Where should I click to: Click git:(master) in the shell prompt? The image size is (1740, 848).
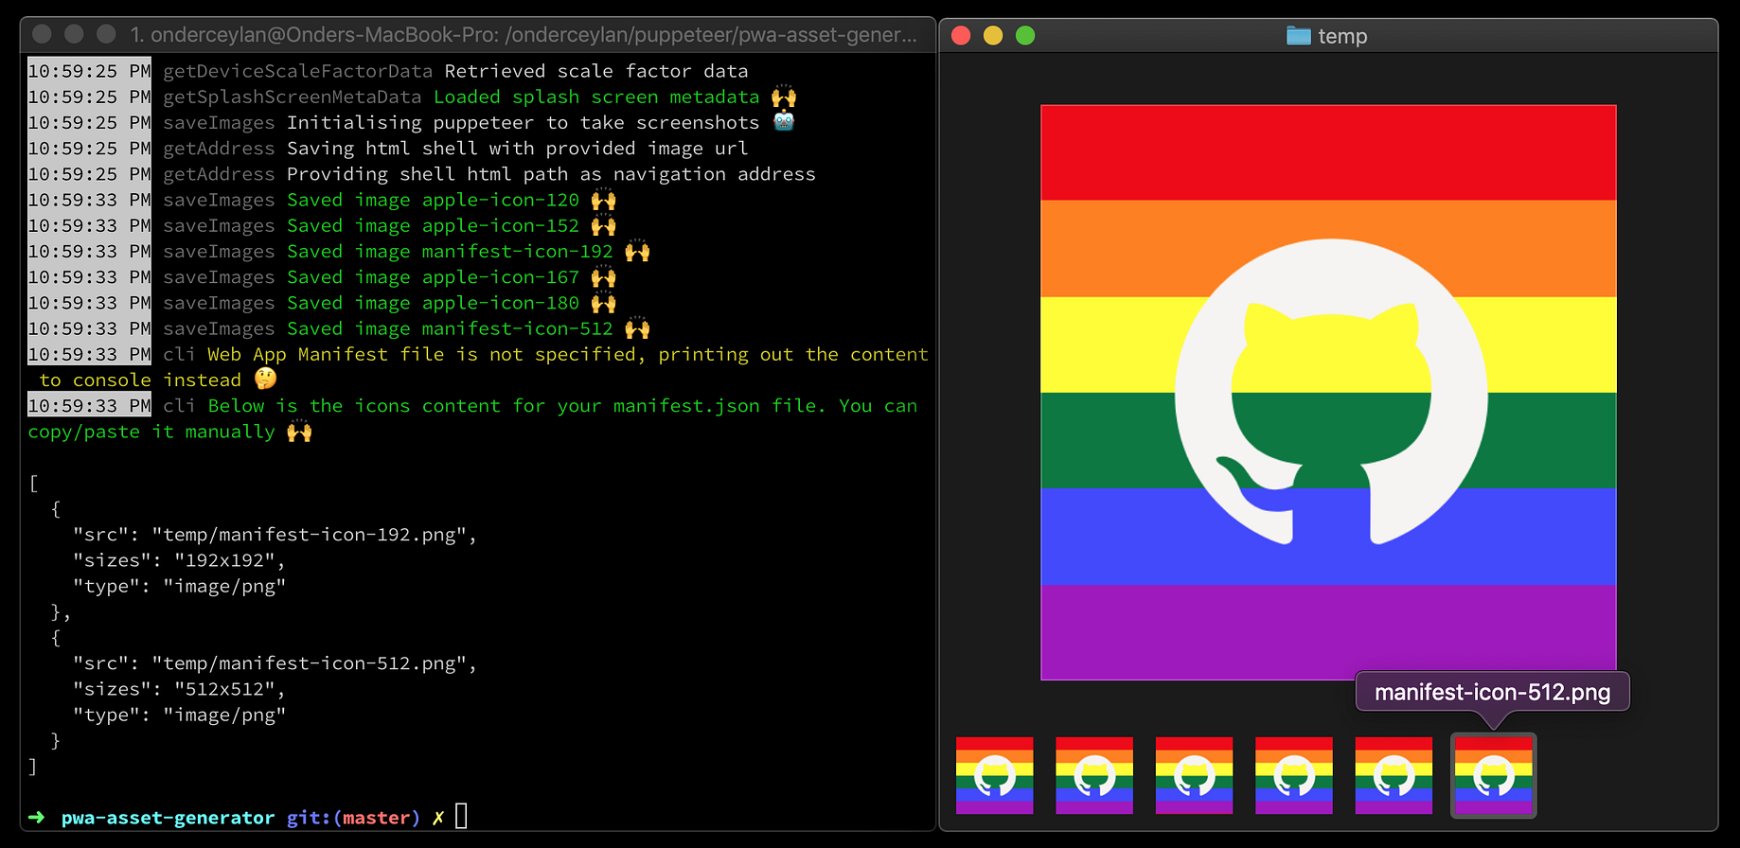coord(353,818)
